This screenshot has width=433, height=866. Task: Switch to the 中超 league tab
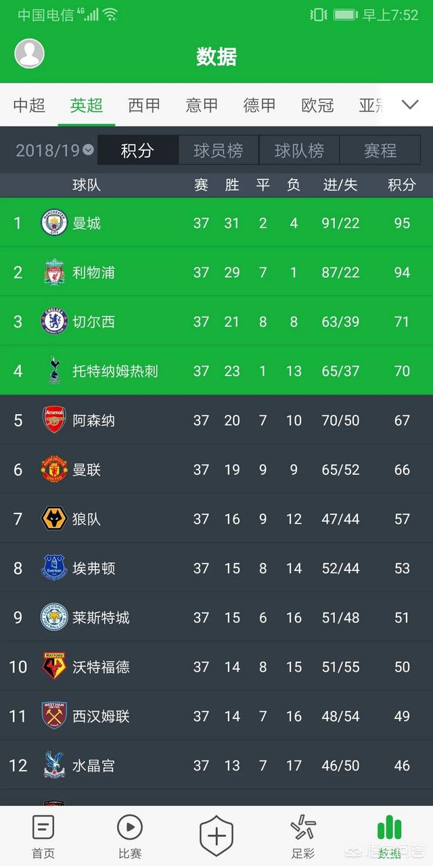click(29, 105)
